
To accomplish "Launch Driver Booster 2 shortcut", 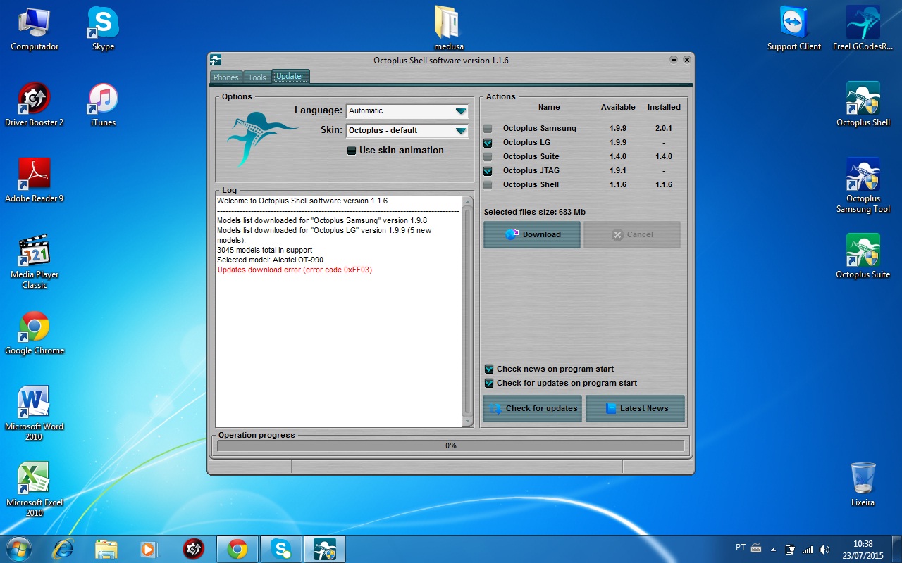I will pos(35,105).
